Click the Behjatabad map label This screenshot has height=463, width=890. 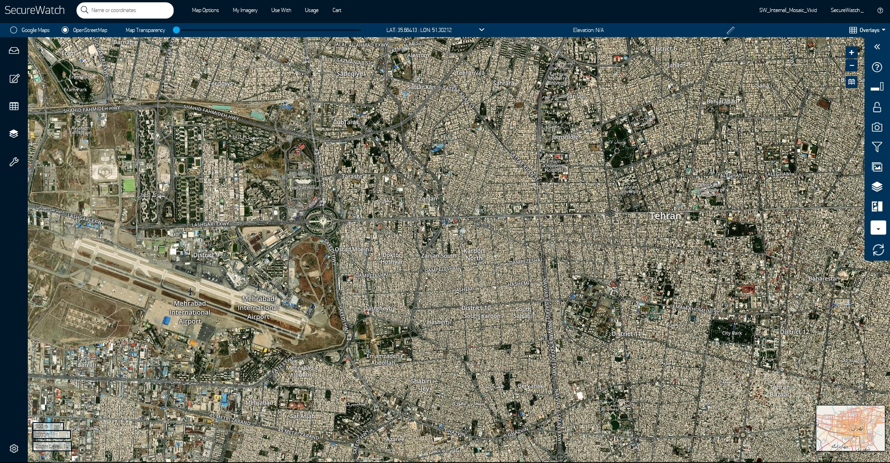[722, 101]
